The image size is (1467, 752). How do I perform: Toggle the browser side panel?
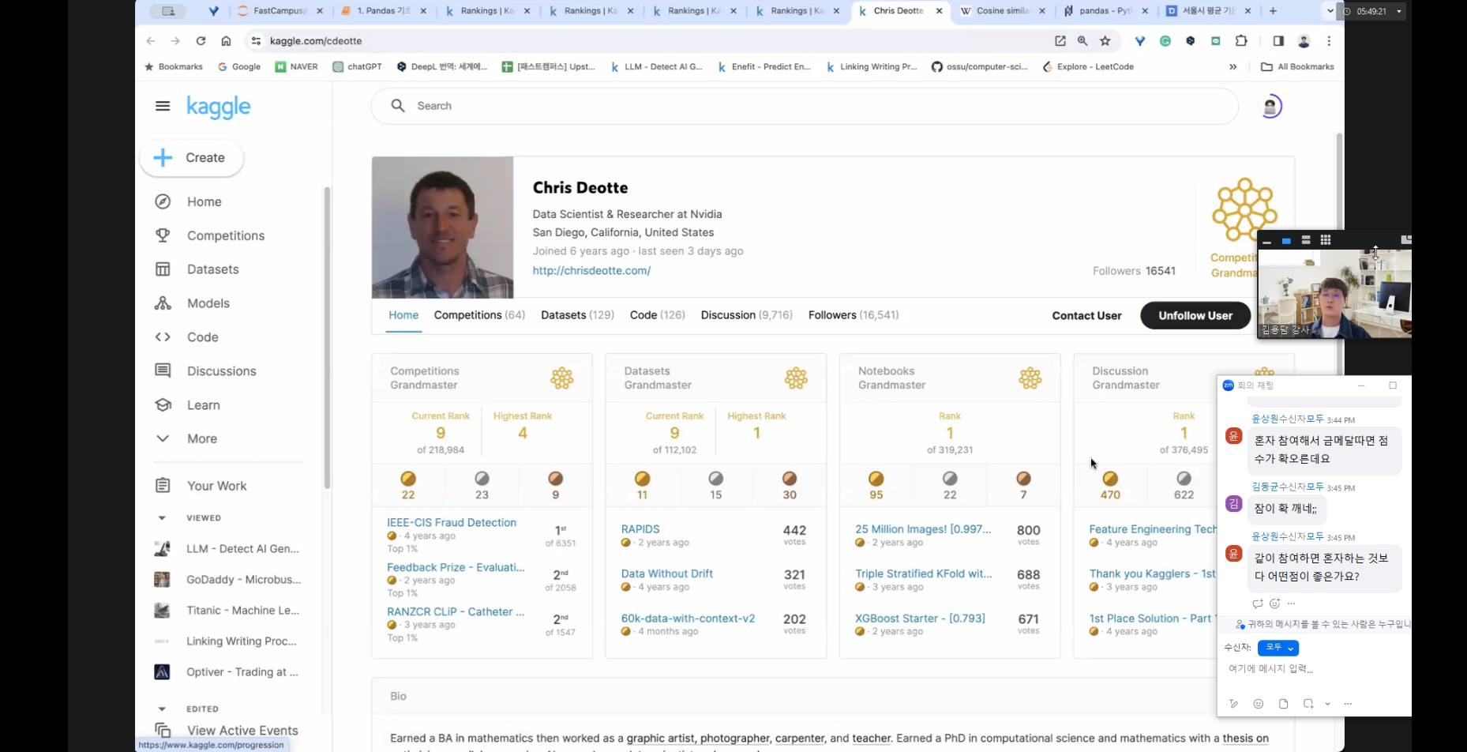click(1278, 41)
